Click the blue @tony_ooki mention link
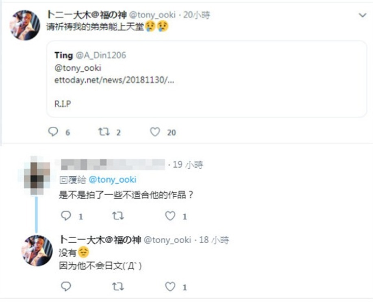The height and width of the screenshot is (302, 373). 113,180
